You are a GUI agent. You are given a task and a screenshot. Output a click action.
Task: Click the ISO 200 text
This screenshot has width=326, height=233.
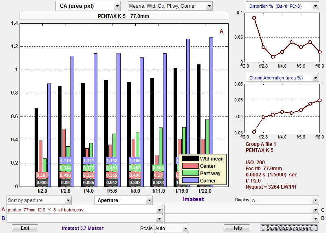coord(255,163)
